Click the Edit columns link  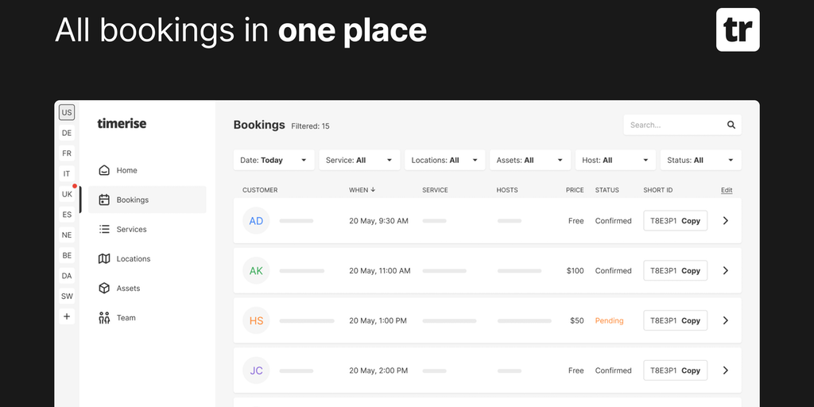(x=727, y=190)
